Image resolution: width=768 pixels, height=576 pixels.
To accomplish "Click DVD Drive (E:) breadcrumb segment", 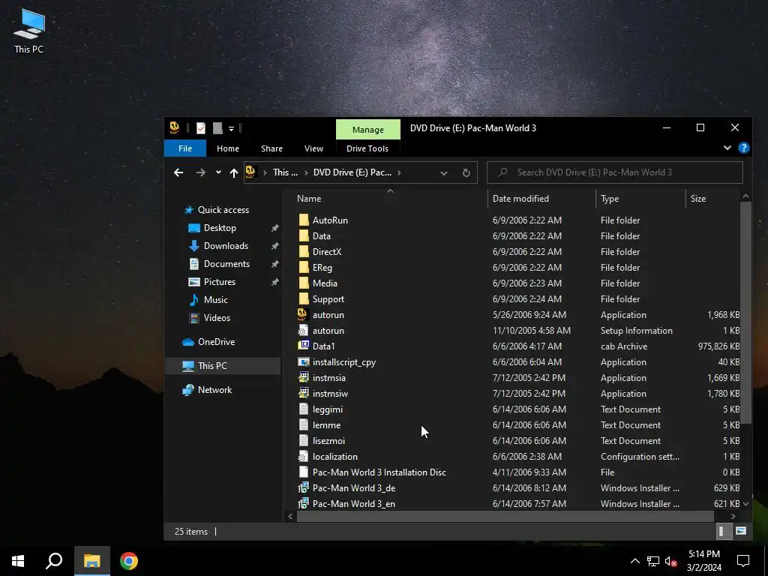I will [352, 172].
